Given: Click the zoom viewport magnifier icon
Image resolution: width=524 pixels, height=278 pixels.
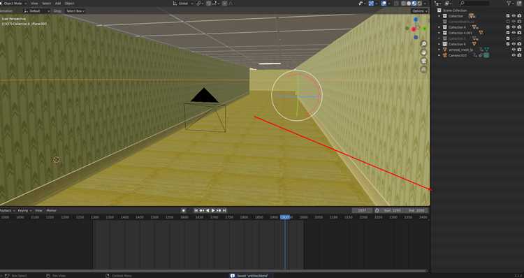Looking at the screenshot, I should 424,44.
